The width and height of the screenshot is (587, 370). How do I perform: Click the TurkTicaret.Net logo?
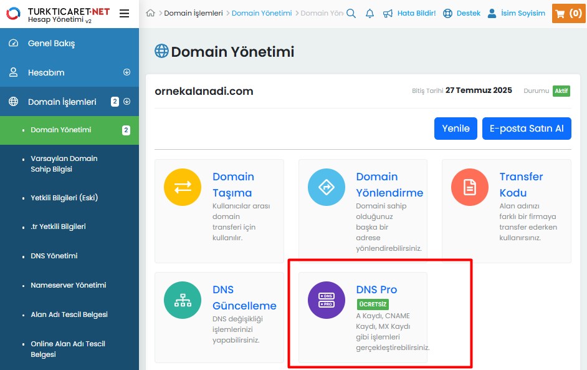[58, 14]
